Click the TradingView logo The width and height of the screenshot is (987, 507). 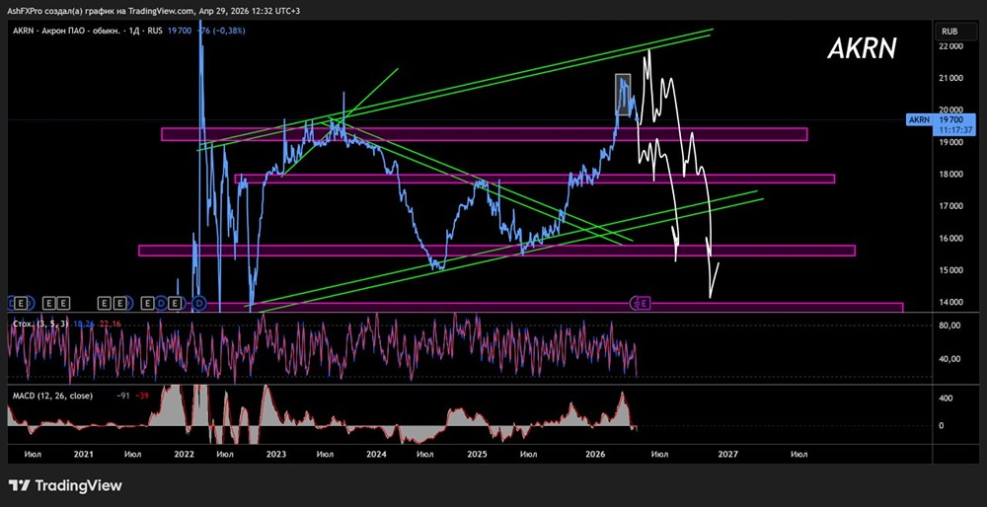pyautogui.click(x=65, y=485)
